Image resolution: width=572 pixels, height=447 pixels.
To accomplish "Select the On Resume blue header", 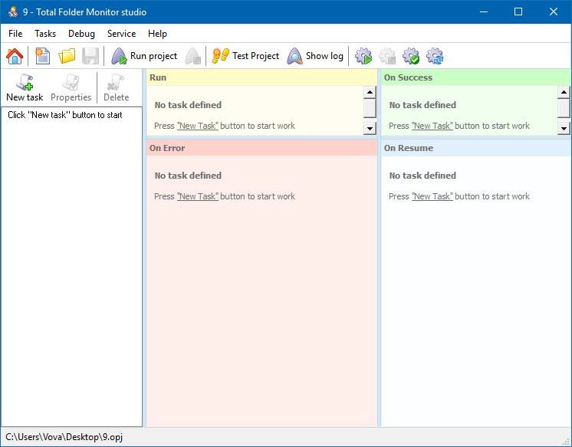I will [x=476, y=148].
